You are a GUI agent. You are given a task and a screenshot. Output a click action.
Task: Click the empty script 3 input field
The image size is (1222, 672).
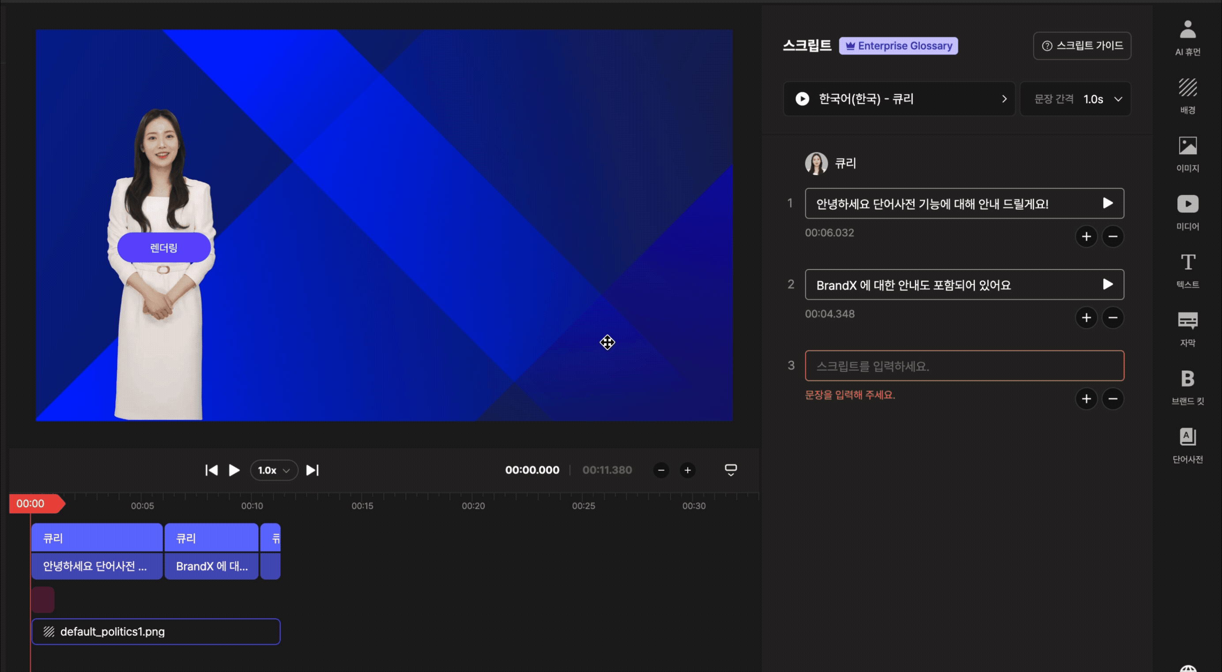[x=964, y=366]
